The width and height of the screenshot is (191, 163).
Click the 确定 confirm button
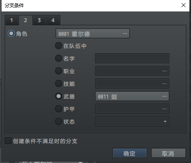[x=130, y=153]
